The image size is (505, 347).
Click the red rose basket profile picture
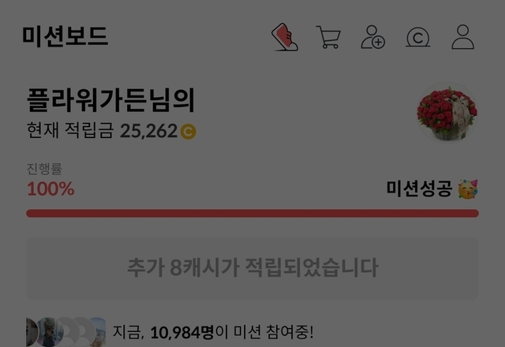(x=447, y=112)
